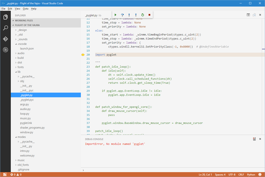The width and height of the screenshot is (265, 177).
Task: Change file encoding UTF-8
Action: pyautogui.click(x=232, y=174)
